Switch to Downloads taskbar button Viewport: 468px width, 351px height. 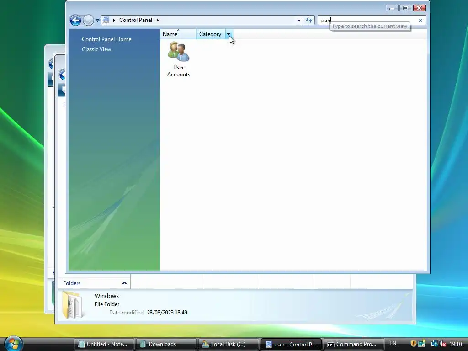tap(166, 344)
